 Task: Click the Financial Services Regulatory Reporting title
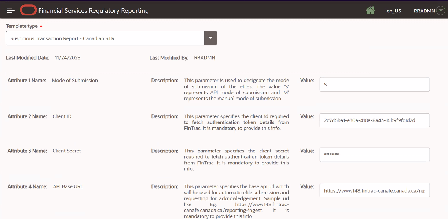tap(93, 10)
